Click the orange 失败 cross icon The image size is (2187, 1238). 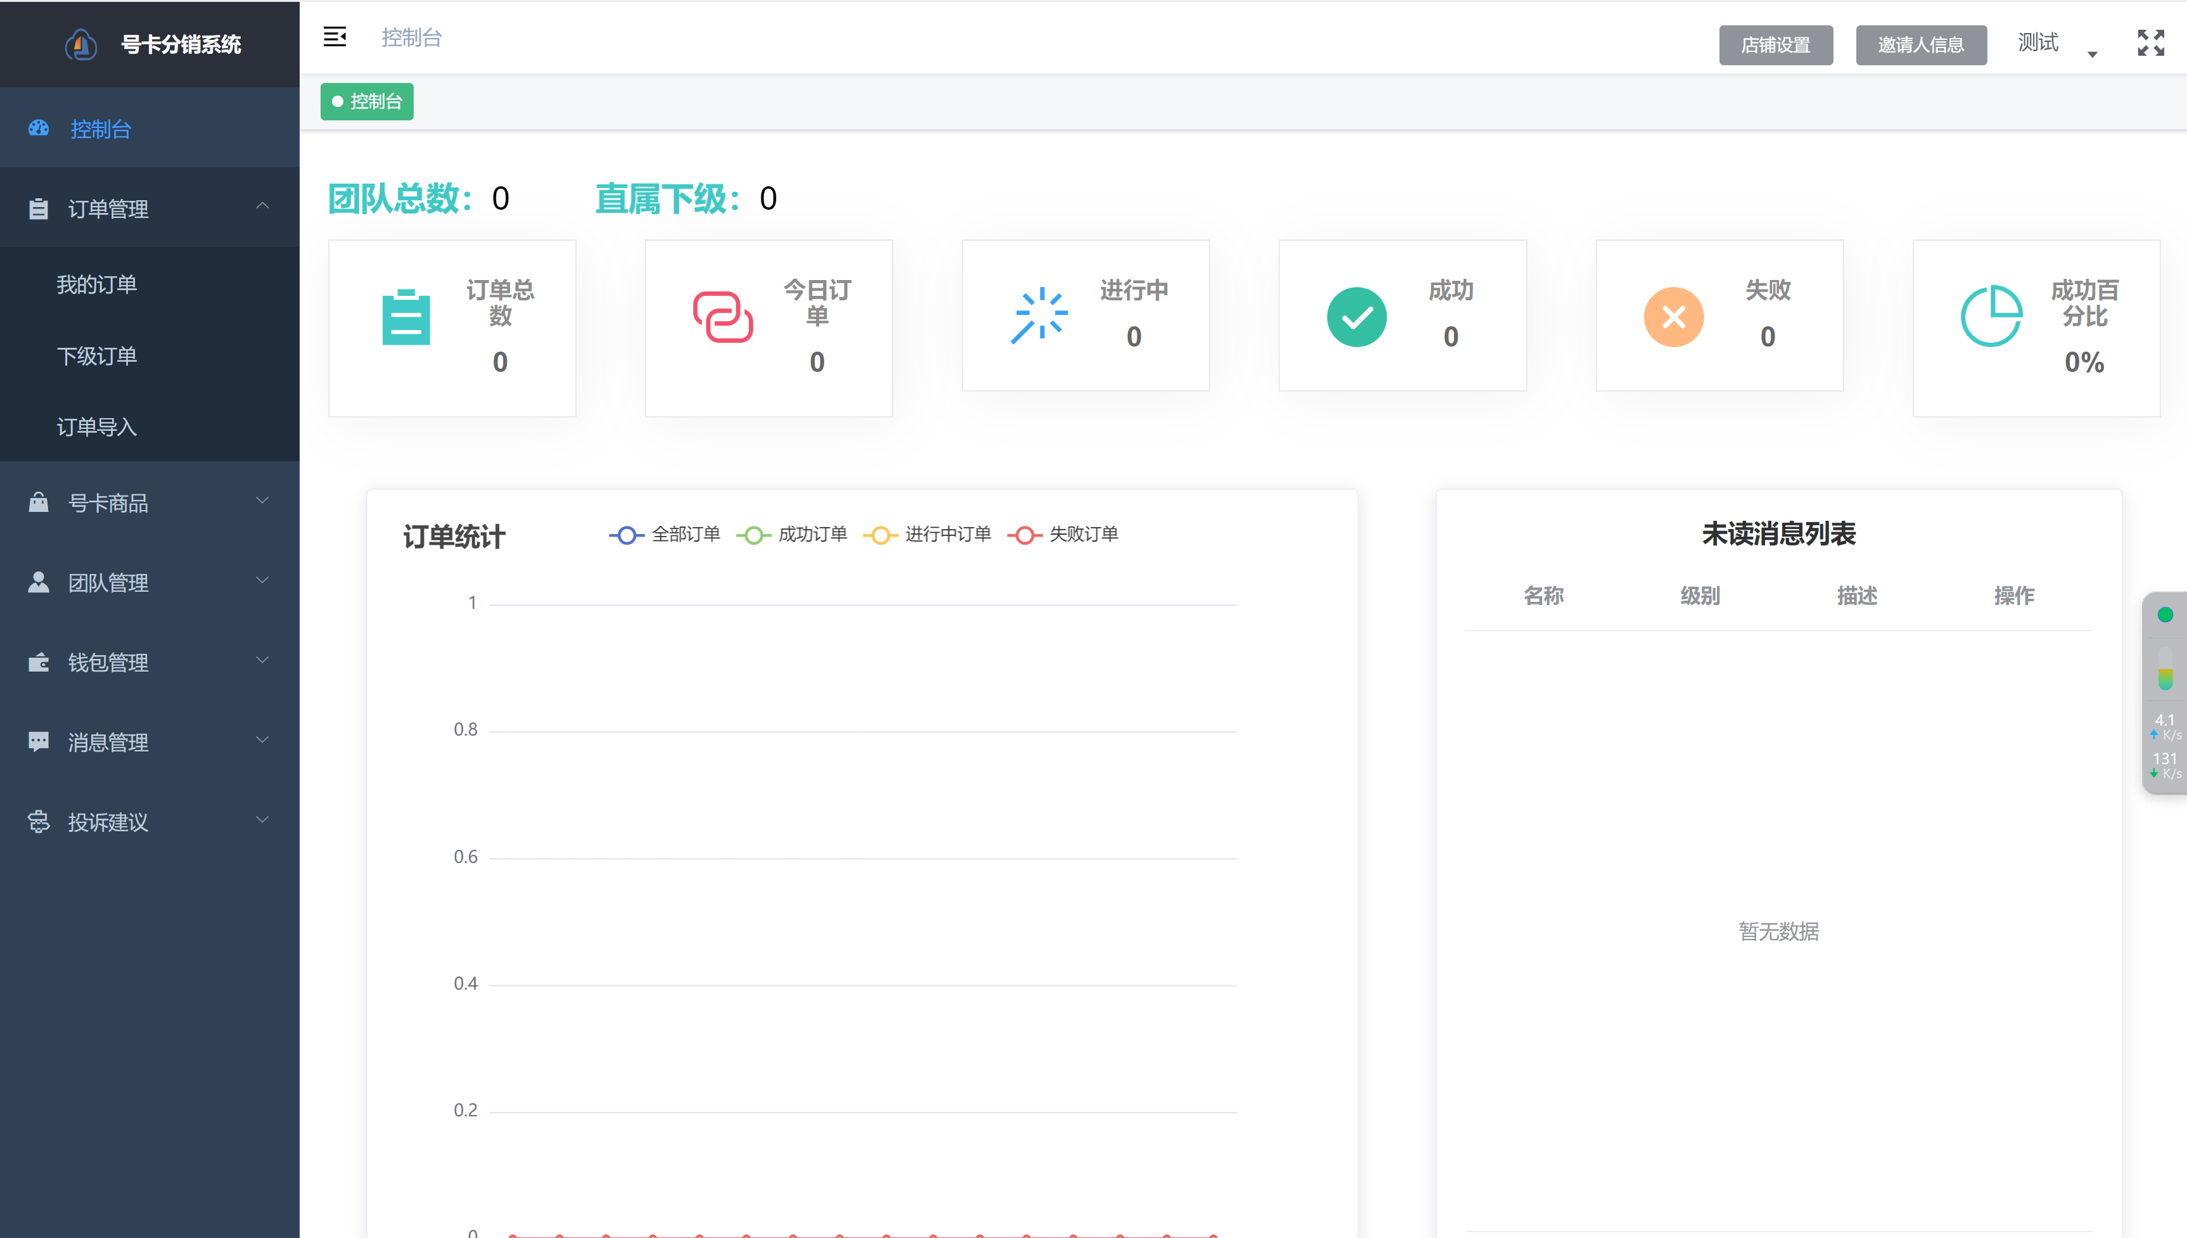point(1673,317)
